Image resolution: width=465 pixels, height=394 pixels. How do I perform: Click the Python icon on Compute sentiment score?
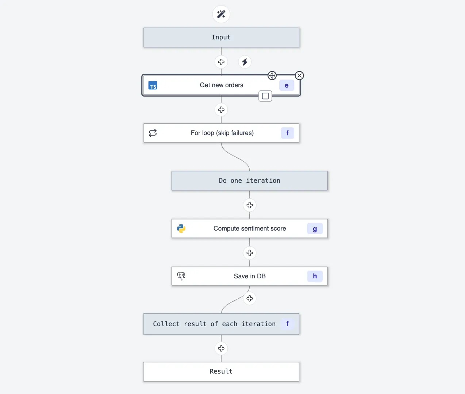[181, 229]
